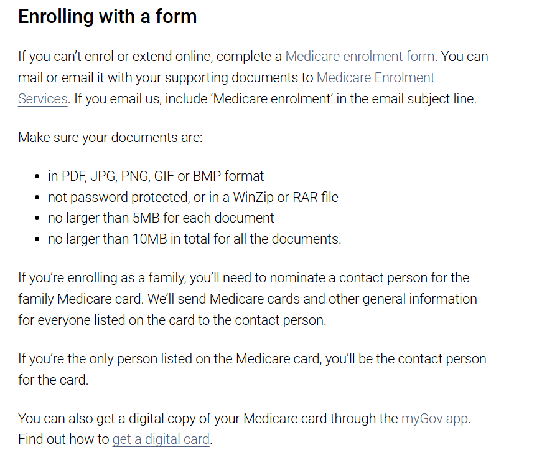Open the myGov app link
Image resolution: width=547 pixels, height=465 pixels.
point(434,418)
